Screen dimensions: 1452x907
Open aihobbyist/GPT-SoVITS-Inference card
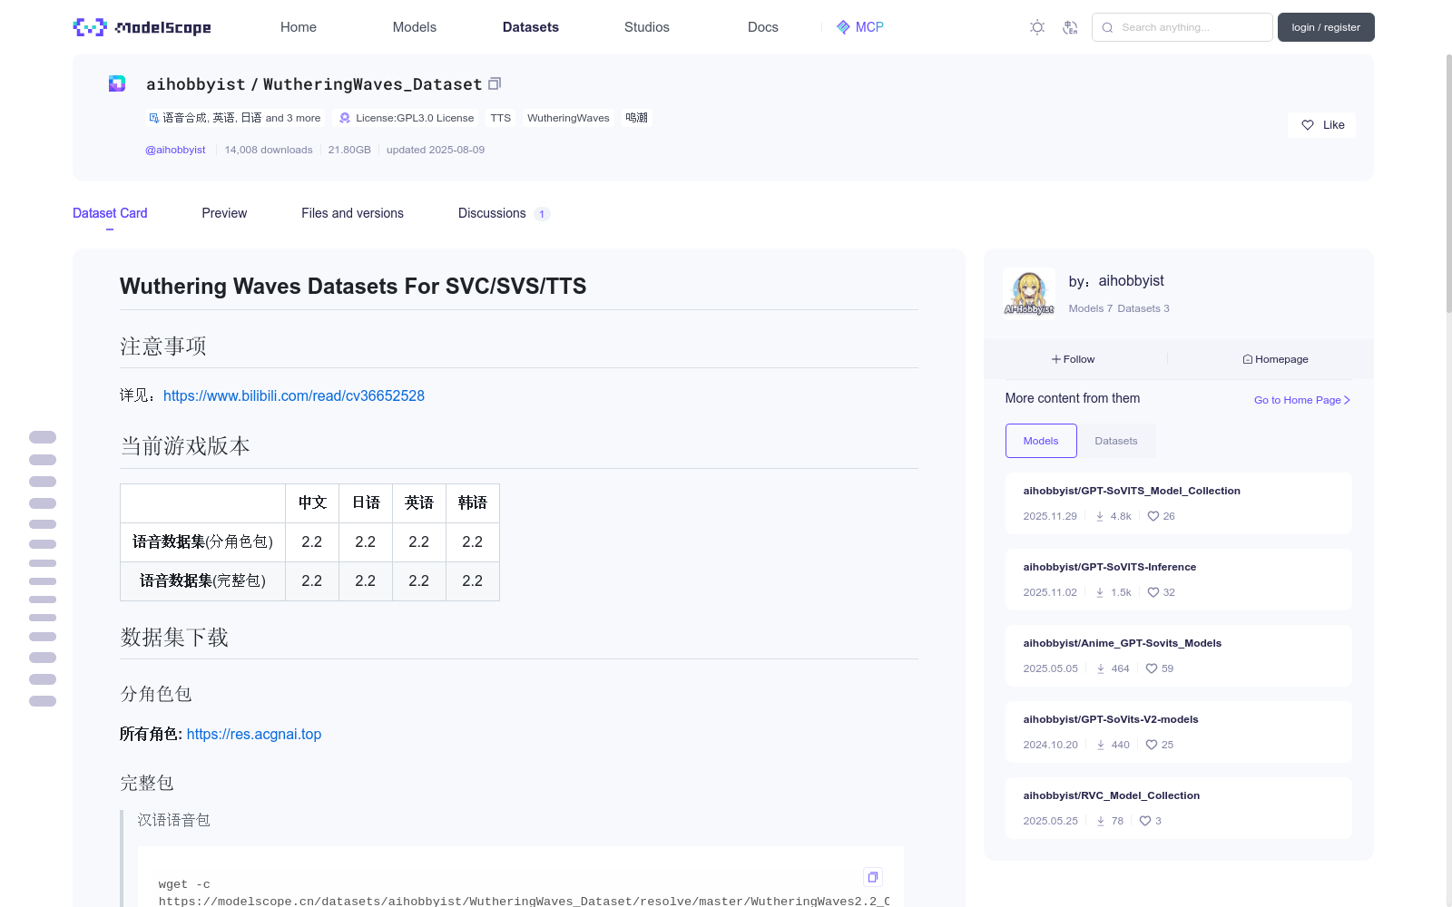(1179, 580)
